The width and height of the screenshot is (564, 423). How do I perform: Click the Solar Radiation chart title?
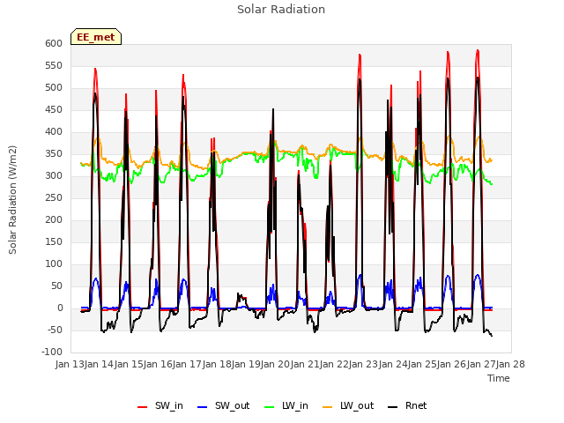coord(281,10)
